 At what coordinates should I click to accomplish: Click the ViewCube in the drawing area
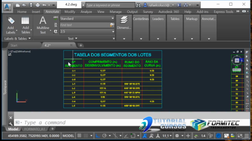tap(237, 60)
